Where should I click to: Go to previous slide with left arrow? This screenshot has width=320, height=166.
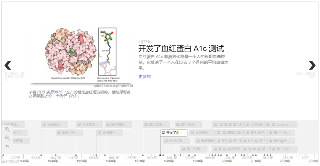pyautogui.click(x=8, y=66)
